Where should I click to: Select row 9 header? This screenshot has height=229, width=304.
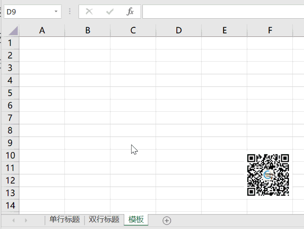point(10,143)
